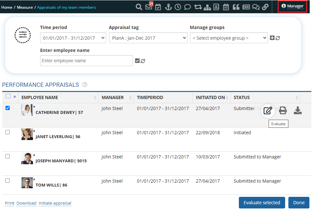Open the Manager menu at top right
The height and width of the screenshot is (212, 312).
point(292,5)
